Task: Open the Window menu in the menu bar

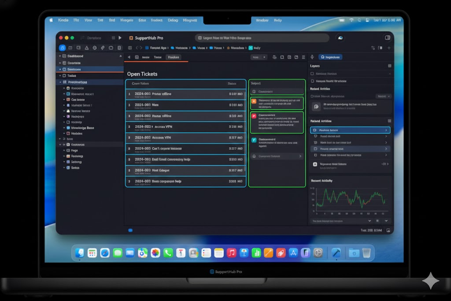Action: coord(262,20)
